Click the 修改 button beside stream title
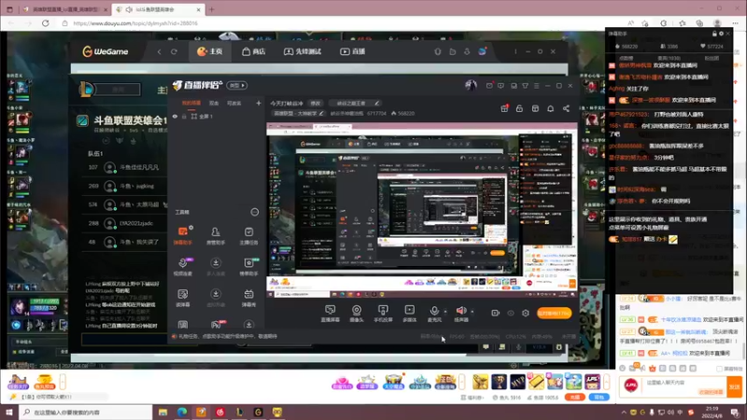 pos(316,103)
